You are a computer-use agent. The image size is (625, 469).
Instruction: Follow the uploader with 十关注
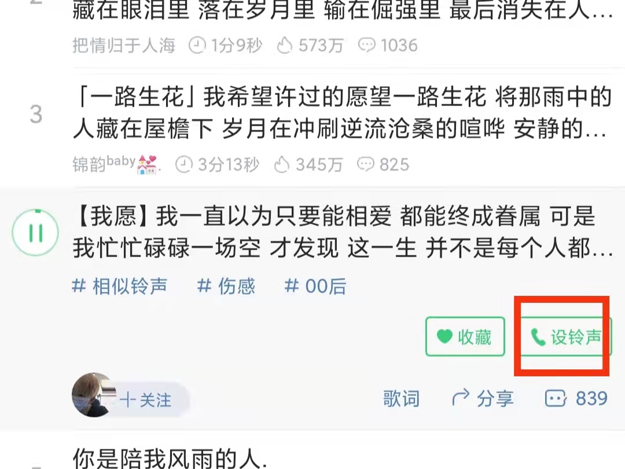tap(146, 399)
